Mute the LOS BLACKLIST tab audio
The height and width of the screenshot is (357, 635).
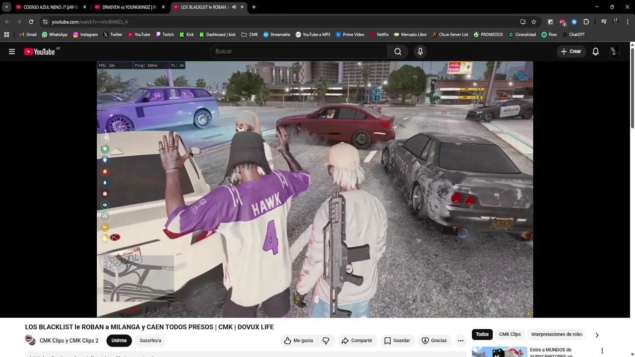coord(234,7)
